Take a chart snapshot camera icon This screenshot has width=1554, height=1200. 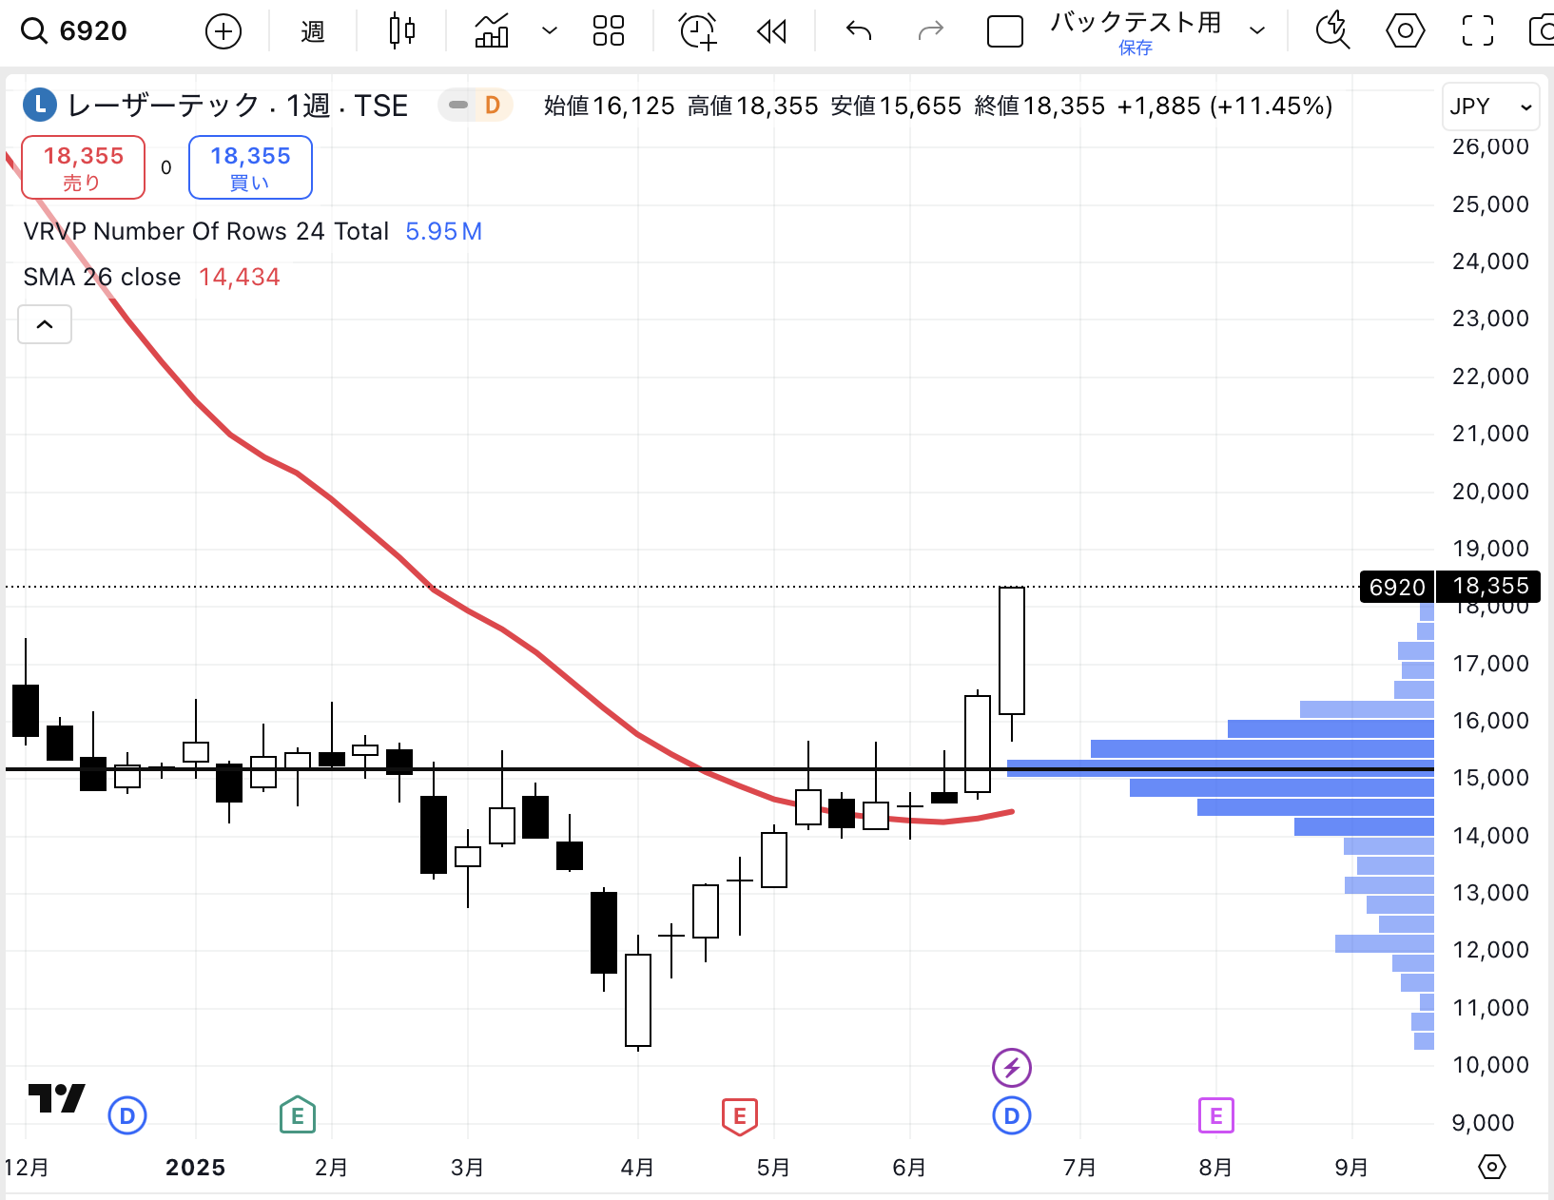pos(1542,31)
